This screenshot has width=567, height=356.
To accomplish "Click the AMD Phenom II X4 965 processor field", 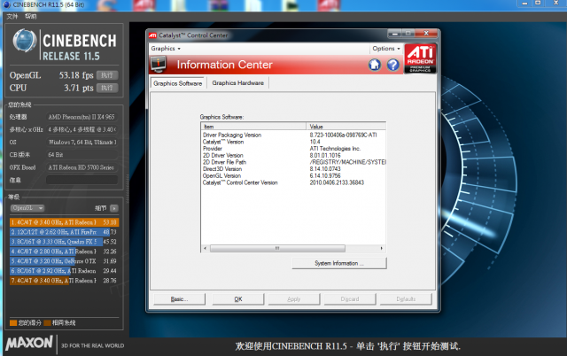I will pos(82,117).
